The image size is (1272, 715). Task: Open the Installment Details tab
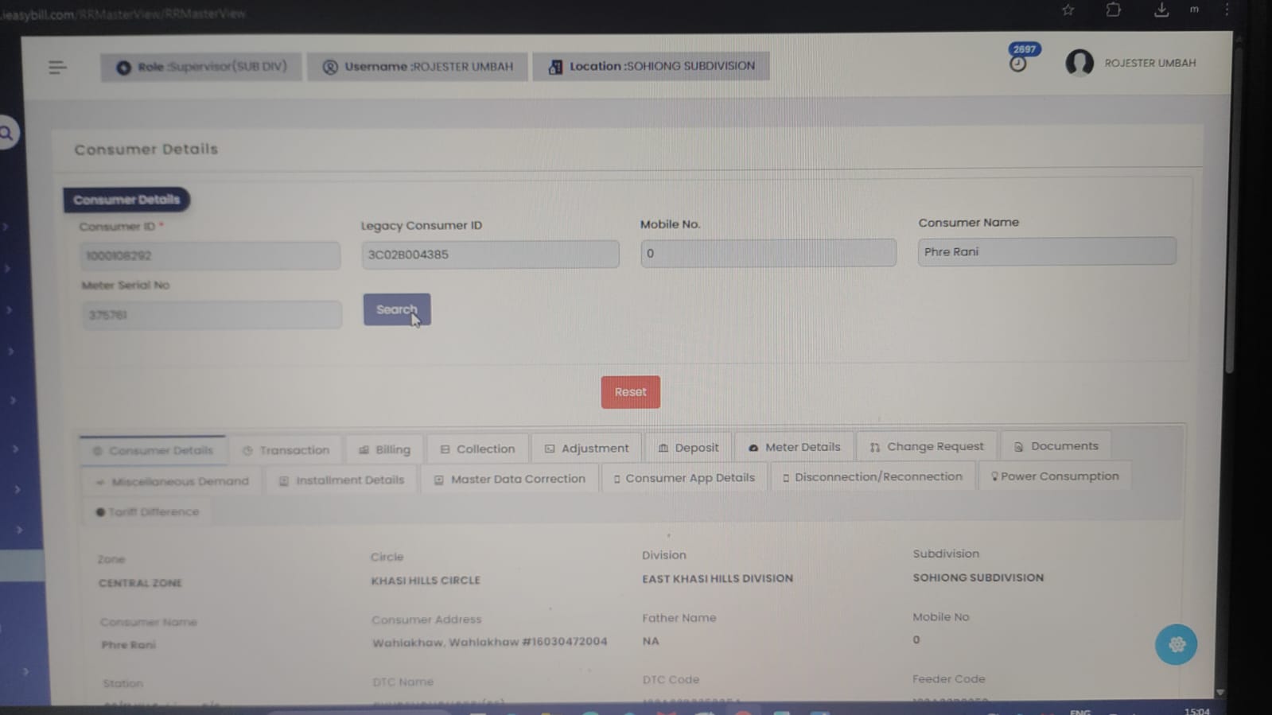point(341,480)
